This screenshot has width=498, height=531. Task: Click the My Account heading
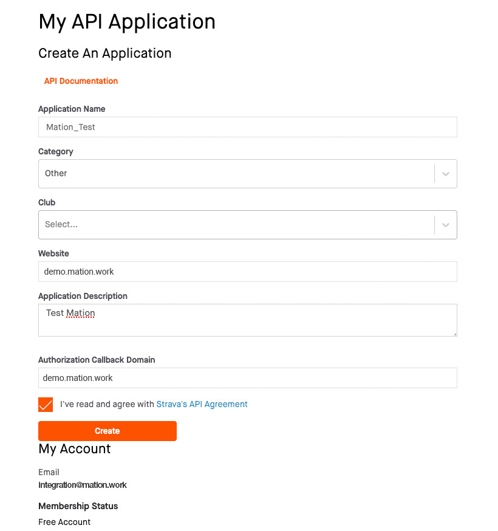[75, 449]
